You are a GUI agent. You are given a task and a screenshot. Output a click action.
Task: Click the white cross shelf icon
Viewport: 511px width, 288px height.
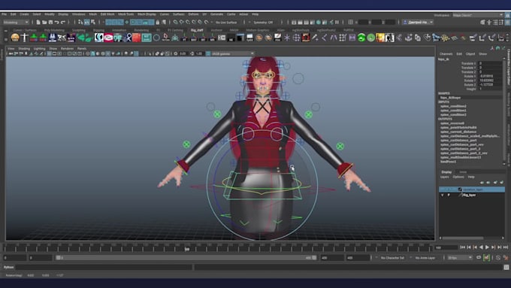(x=25, y=38)
